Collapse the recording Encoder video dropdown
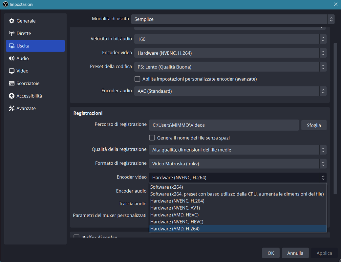The image size is (341, 262). 238,178
